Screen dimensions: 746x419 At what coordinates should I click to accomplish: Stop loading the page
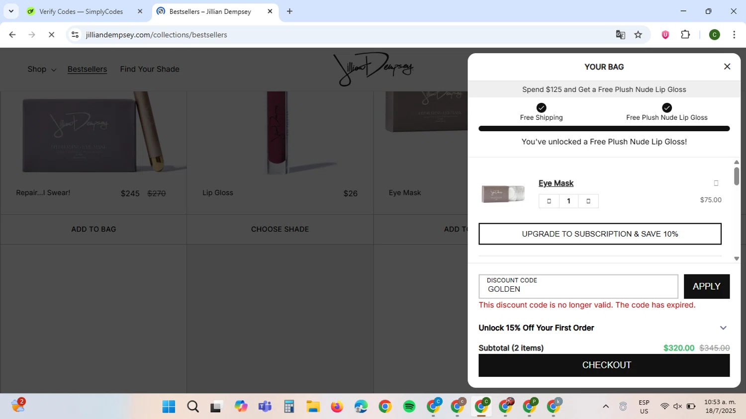pyautogui.click(x=51, y=35)
